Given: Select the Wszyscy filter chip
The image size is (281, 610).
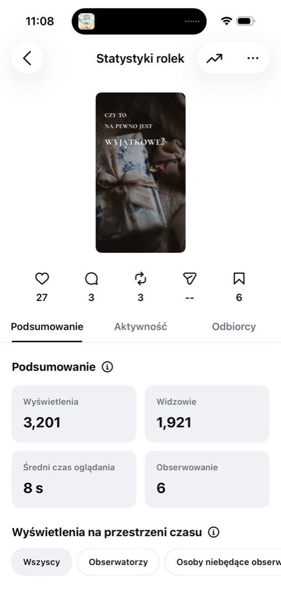Looking at the screenshot, I should coord(42,562).
